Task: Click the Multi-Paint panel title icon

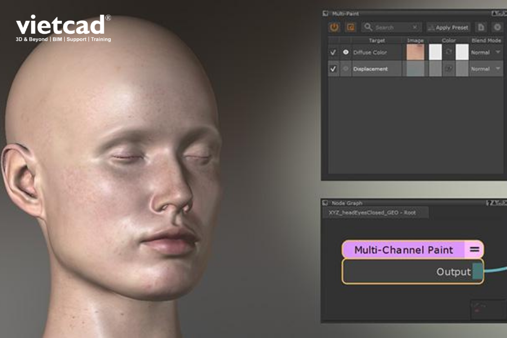Action: [x=325, y=14]
